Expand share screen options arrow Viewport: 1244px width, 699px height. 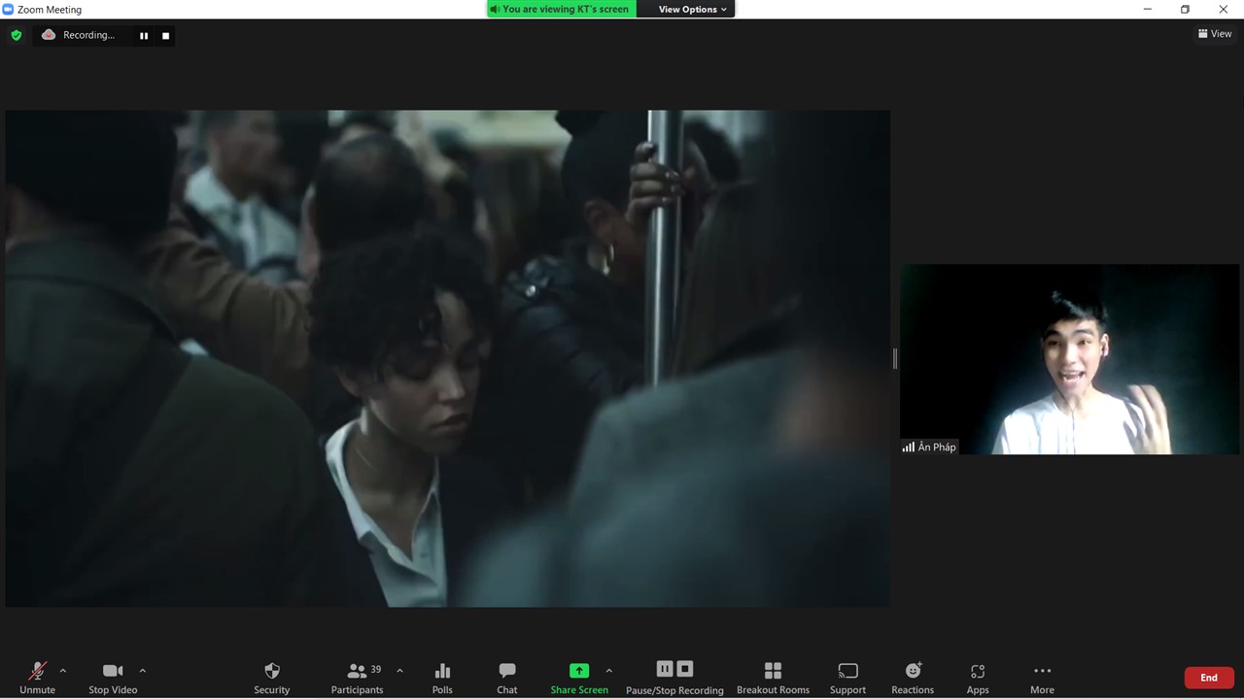(x=609, y=671)
